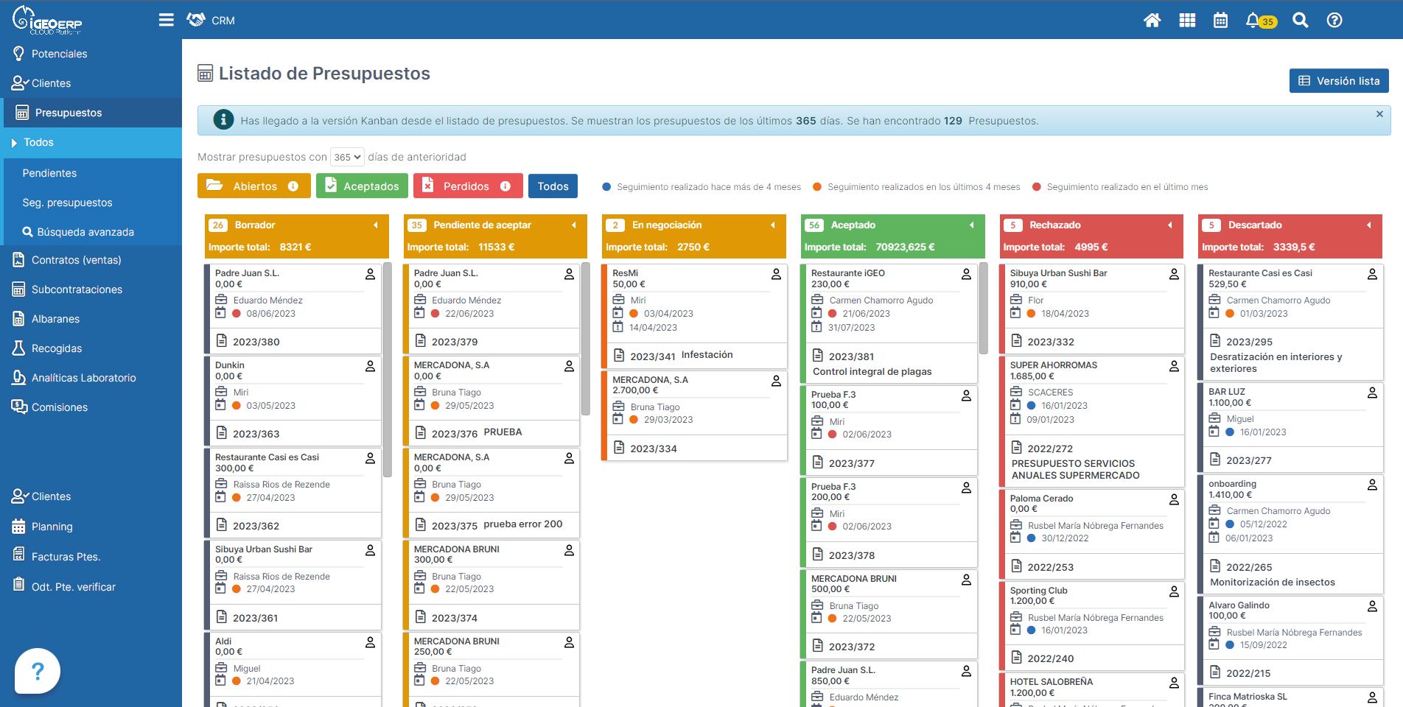Collapse the Borrador column
Image resolution: width=1403 pixels, height=707 pixels.
coord(375,225)
